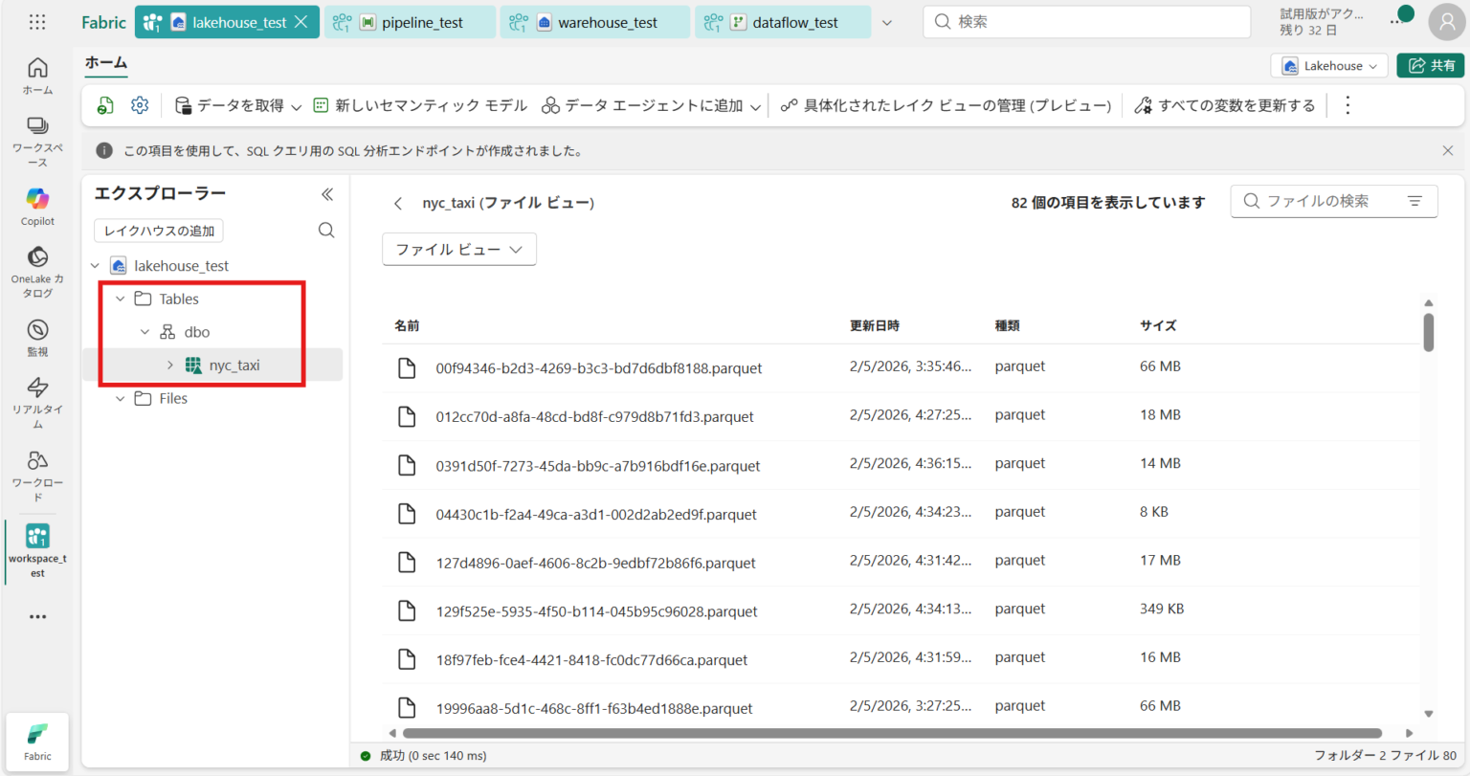Open the header ellipsis beside the trial notice
The image size is (1470, 776).
click(1394, 22)
